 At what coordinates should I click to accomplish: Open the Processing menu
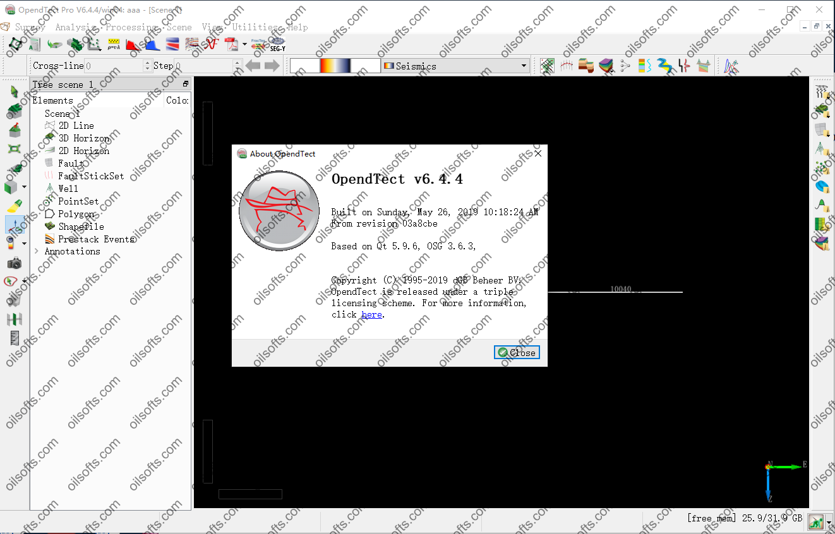(x=131, y=27)
